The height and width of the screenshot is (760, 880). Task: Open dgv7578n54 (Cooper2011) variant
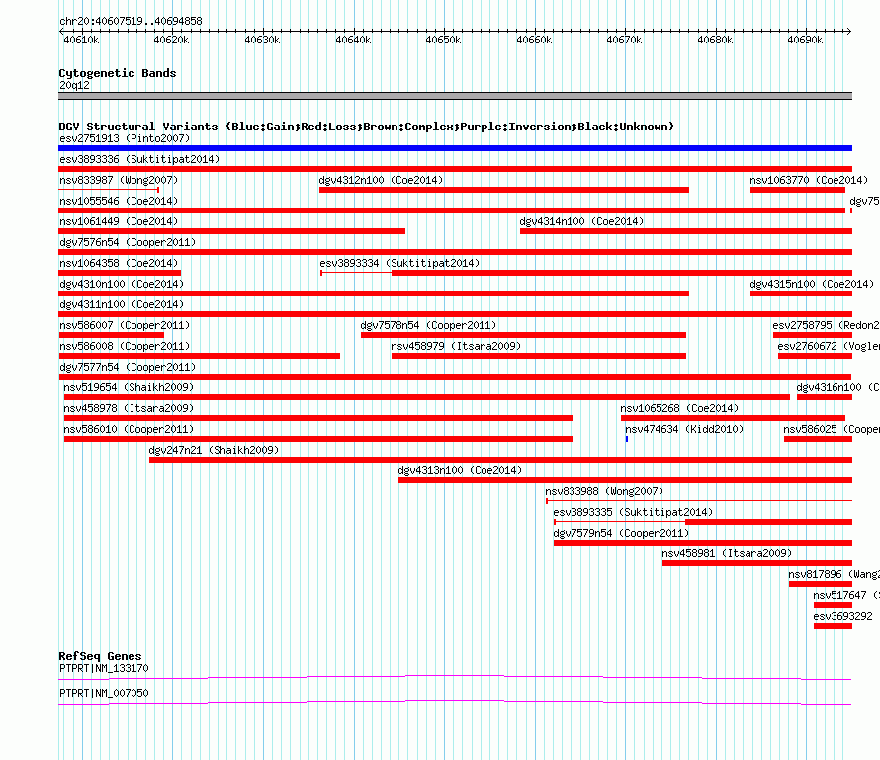point(428,325)
